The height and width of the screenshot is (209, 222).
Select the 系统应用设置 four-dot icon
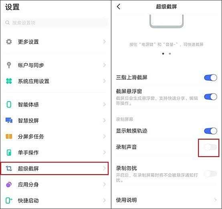pyautogui.click(x=9, y=81)
